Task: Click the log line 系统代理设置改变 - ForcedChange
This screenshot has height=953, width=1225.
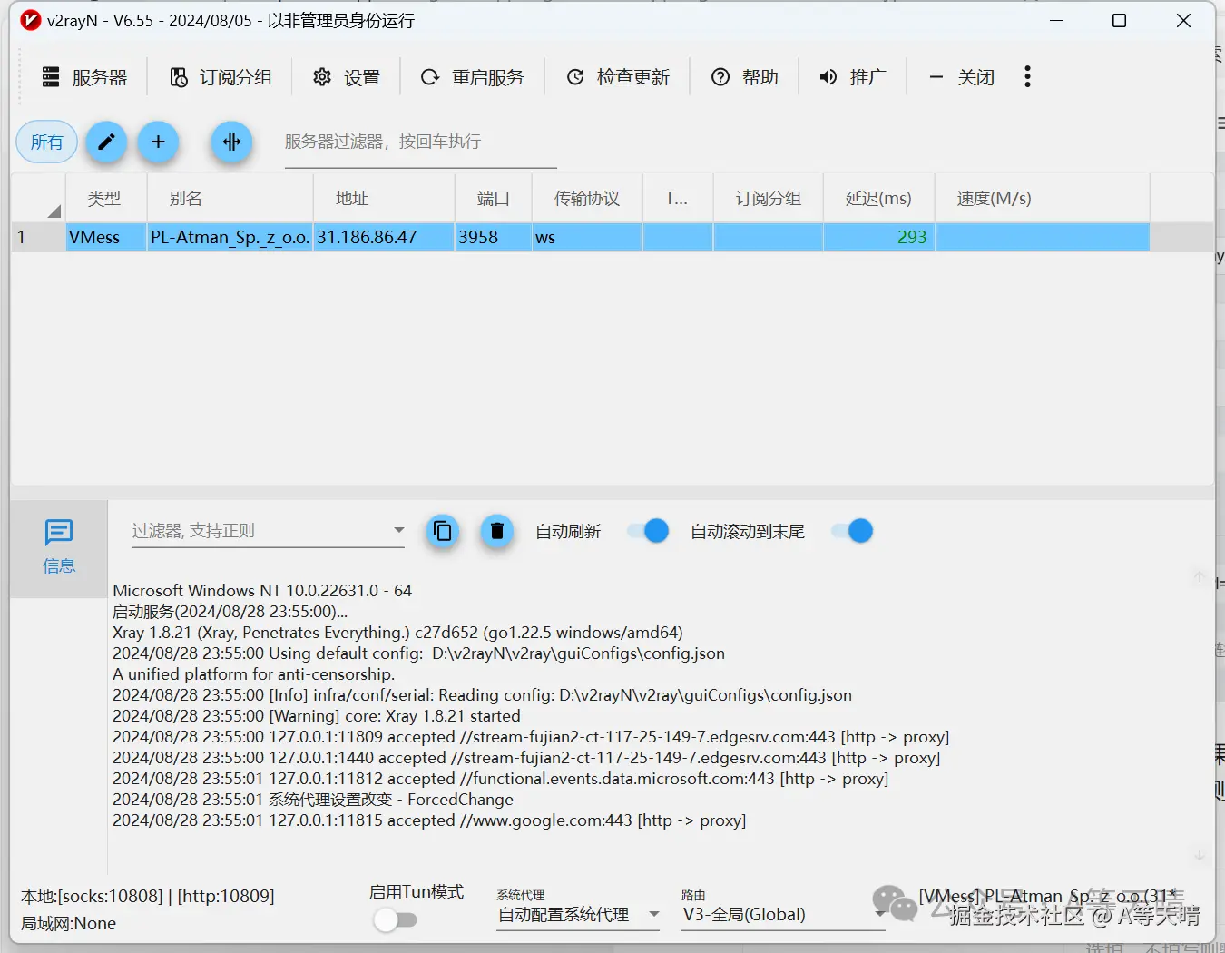Action: [x=313, y=800]
